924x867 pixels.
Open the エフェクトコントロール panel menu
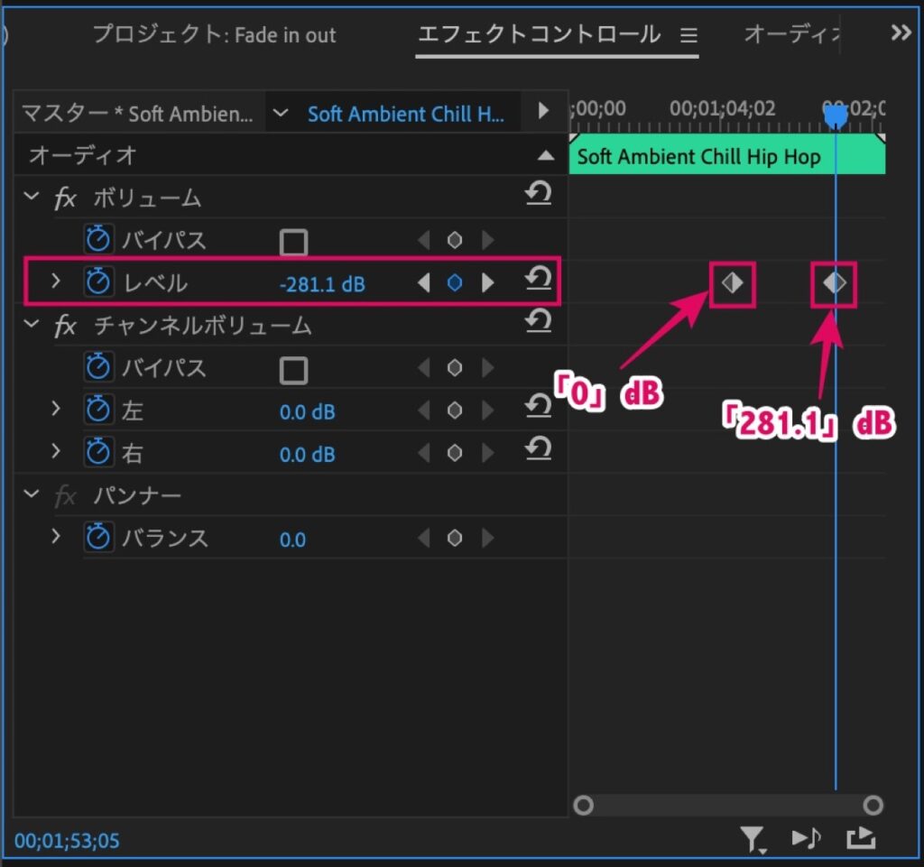pyautogui.click(x=688, y=35)
